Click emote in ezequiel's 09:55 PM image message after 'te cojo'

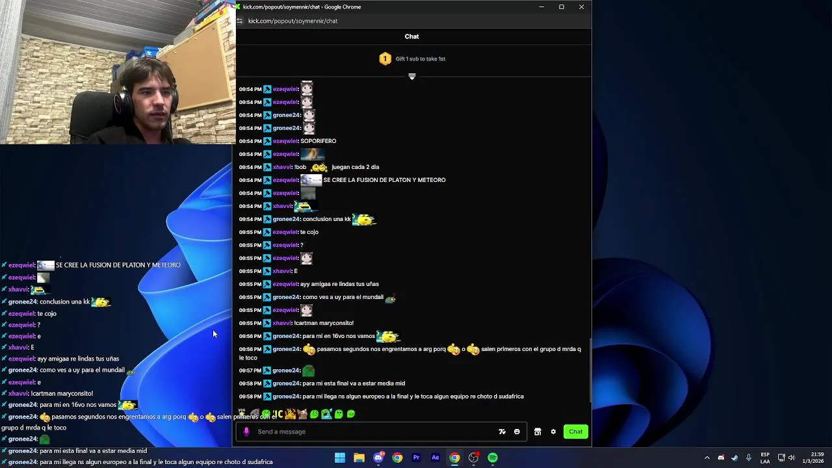[307, 258]
